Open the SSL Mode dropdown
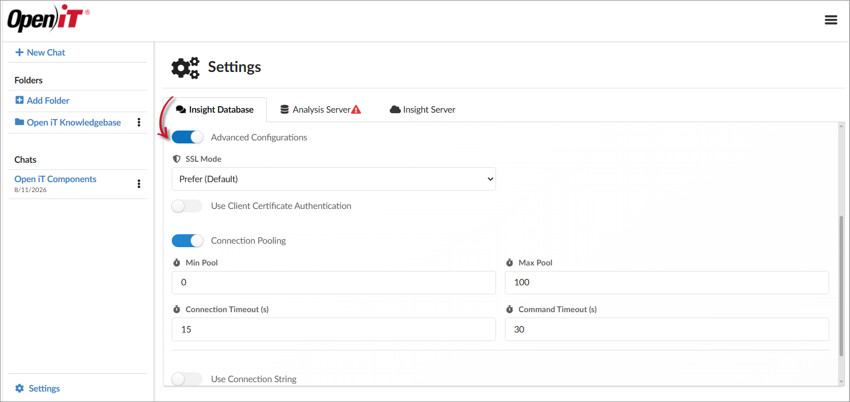 click(334, 179)
